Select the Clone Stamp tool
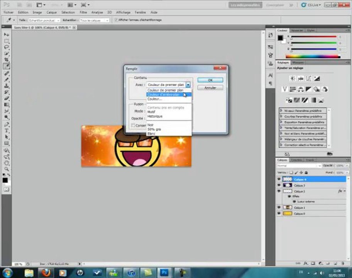352x278 pixels. tap(7, 86)
